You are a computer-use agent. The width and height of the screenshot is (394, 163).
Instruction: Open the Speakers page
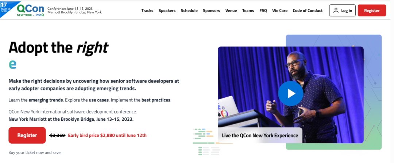[x=167, y=11]
